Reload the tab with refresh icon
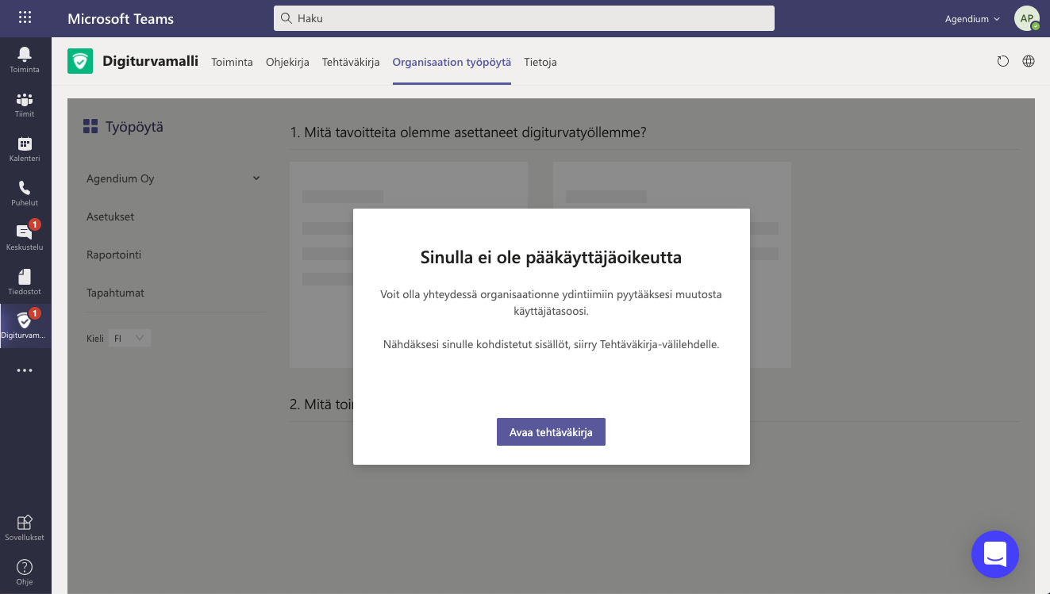 1003,61
